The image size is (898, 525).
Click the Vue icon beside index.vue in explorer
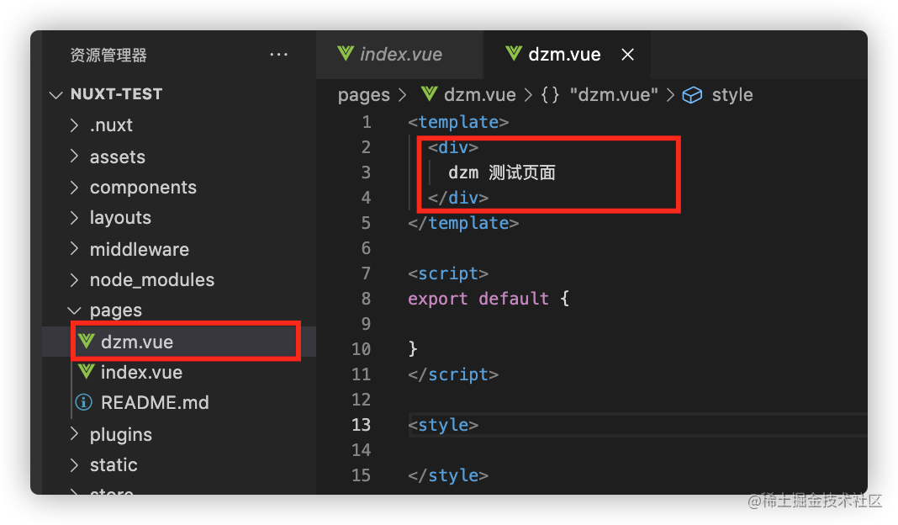[x=85, y=372]
